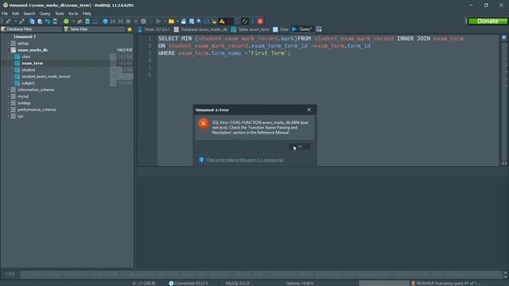Click the go to last row icon
The height and width of the screenshot is (286, 509).
point(120,21)
